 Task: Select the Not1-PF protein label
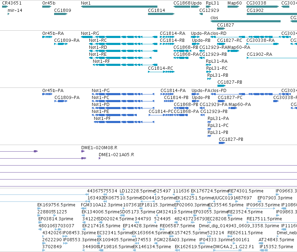click(102, 119)
